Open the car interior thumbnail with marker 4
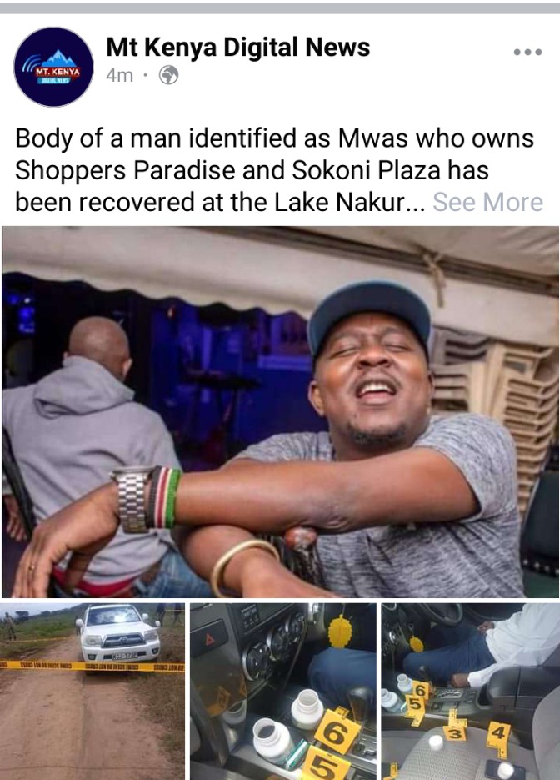This screenshot has width=560, height=780. click(471, 692)
